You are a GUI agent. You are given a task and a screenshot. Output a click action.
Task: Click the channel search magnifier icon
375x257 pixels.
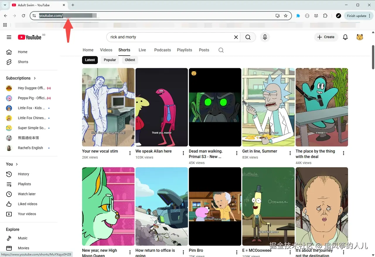pos(221,50)
